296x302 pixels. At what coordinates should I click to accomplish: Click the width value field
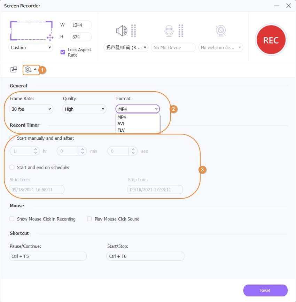pyautogui.click(x=80, y=25)
